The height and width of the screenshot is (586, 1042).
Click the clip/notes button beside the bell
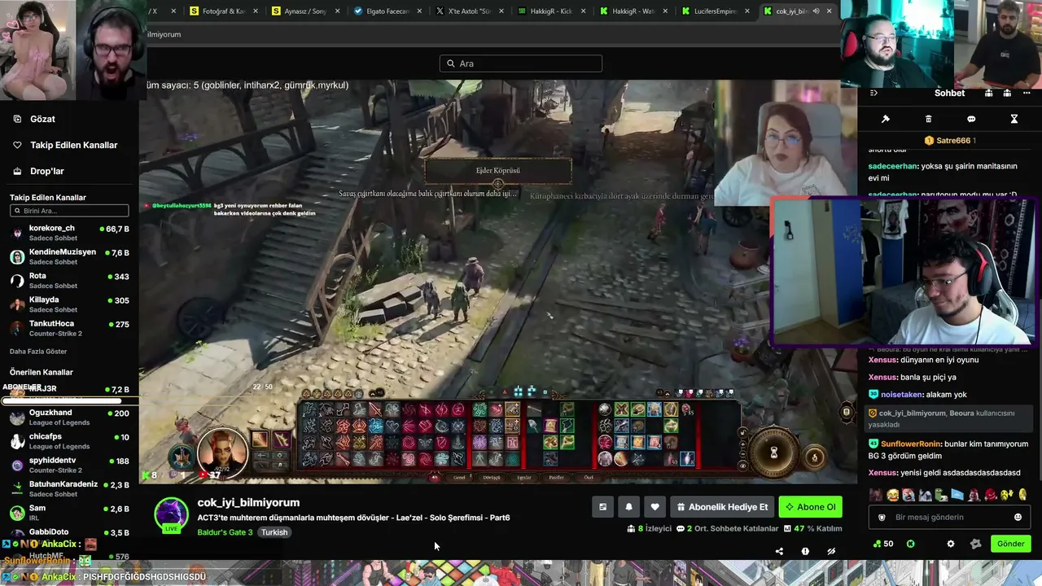(602, 507)
